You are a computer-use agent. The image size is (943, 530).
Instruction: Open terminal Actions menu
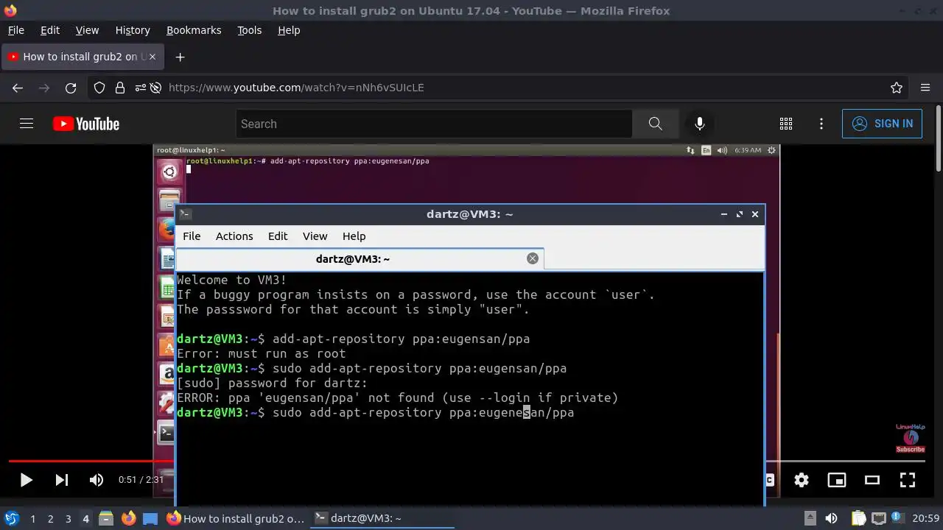point(234,236)
